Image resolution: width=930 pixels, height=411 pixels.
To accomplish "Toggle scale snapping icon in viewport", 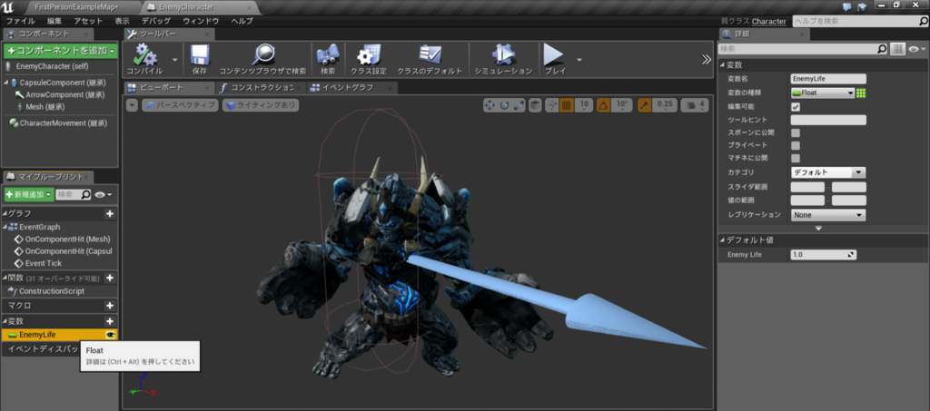I will 645,105.
